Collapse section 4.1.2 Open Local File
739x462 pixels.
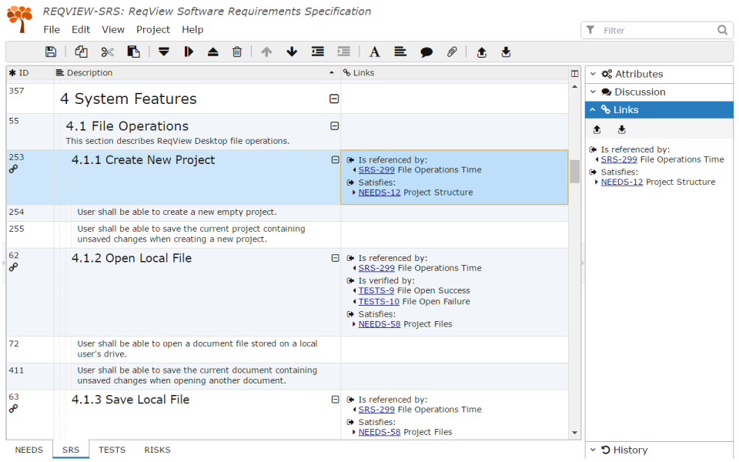click(335, 258)
